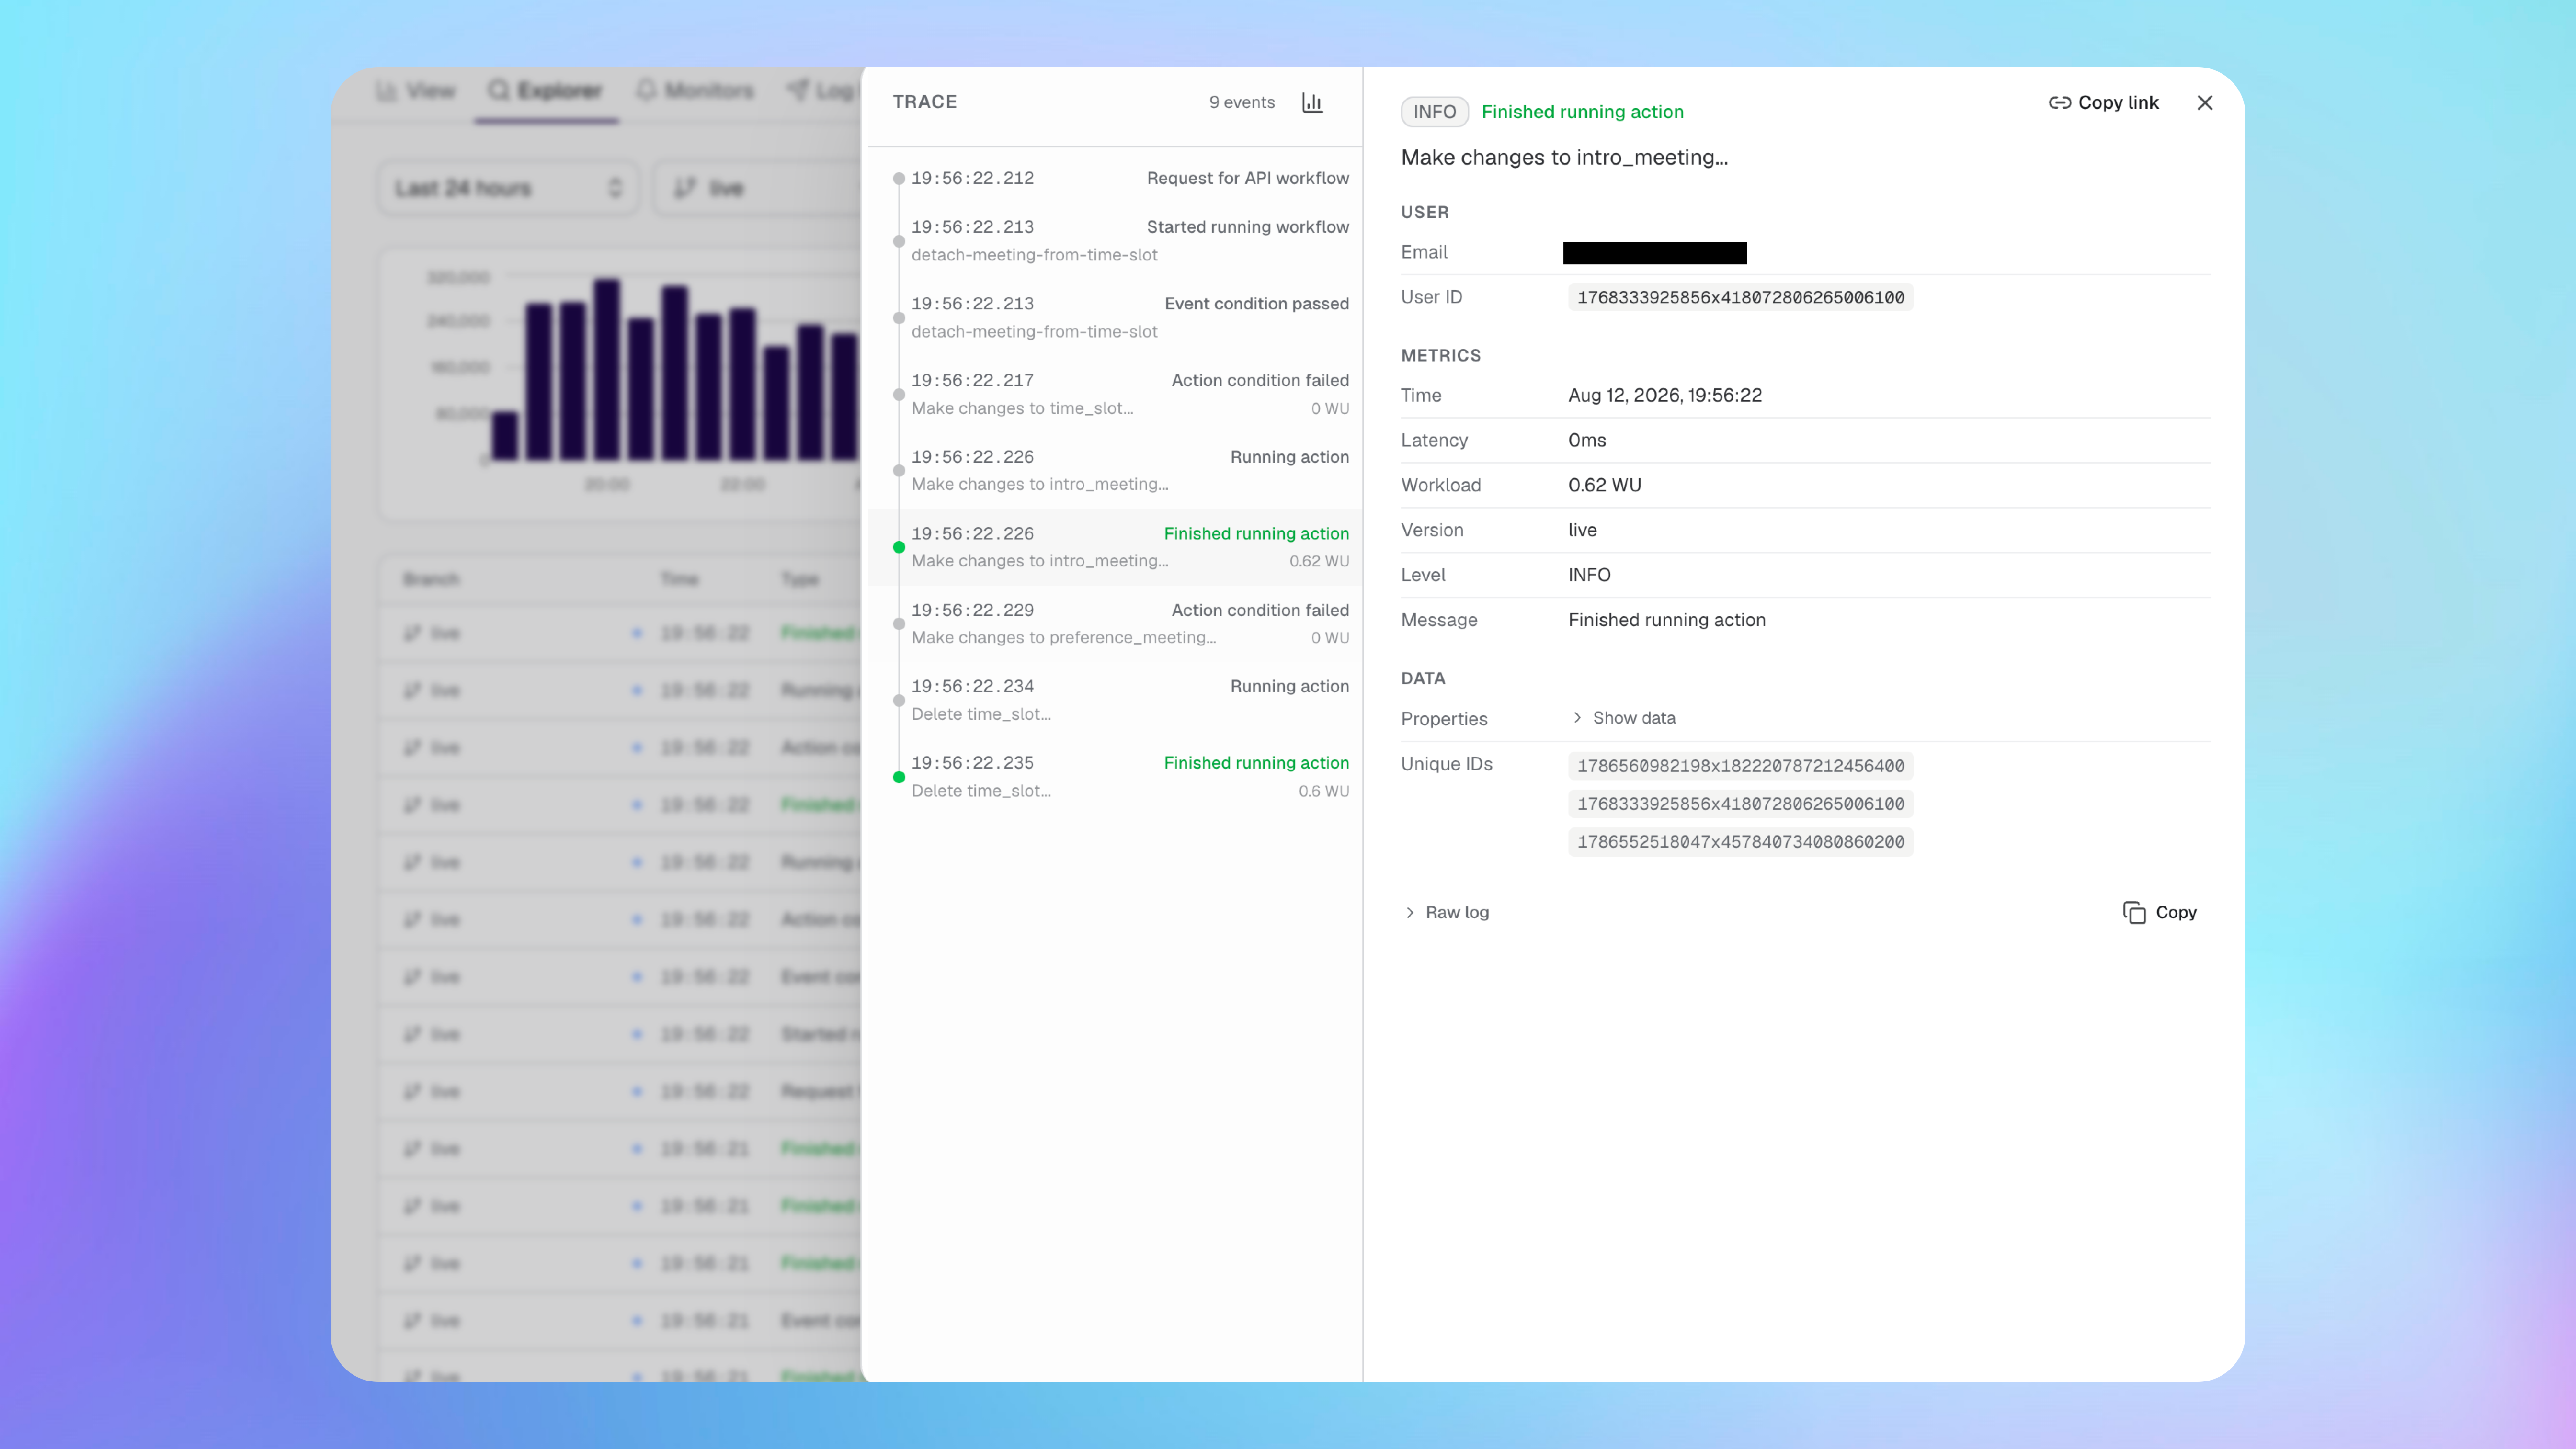2576x1449 pixels.
Task: Click the tallest bar in background chart
Action: [606, 369]
